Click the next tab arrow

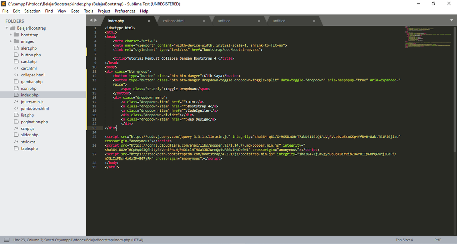click(96, 20)
